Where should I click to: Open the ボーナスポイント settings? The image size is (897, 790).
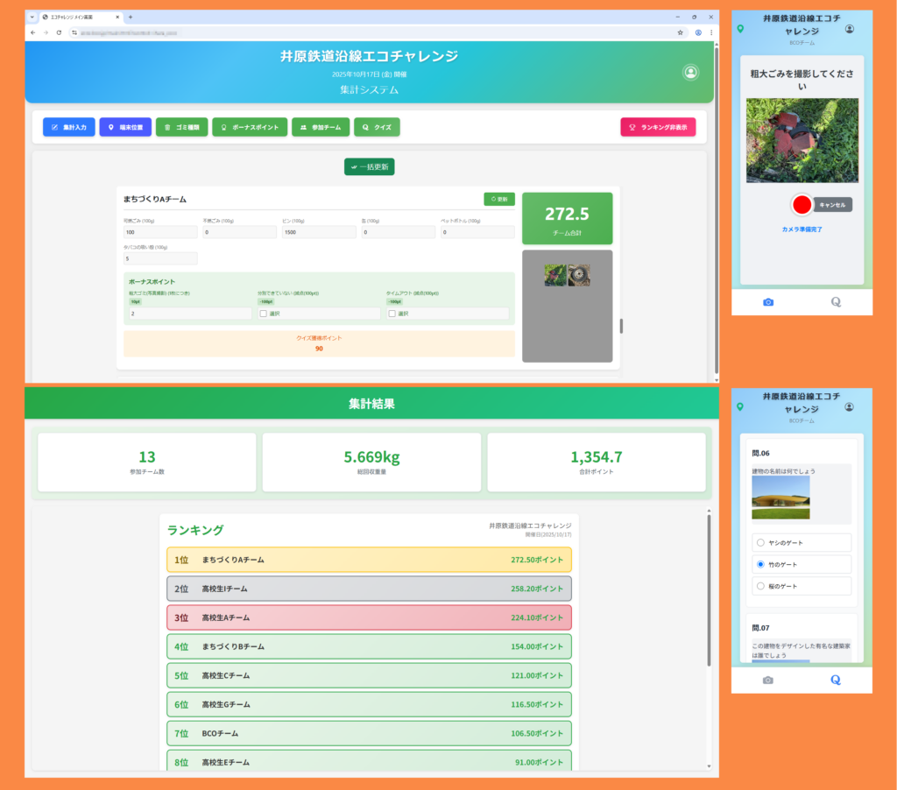[x=249, y=127]
